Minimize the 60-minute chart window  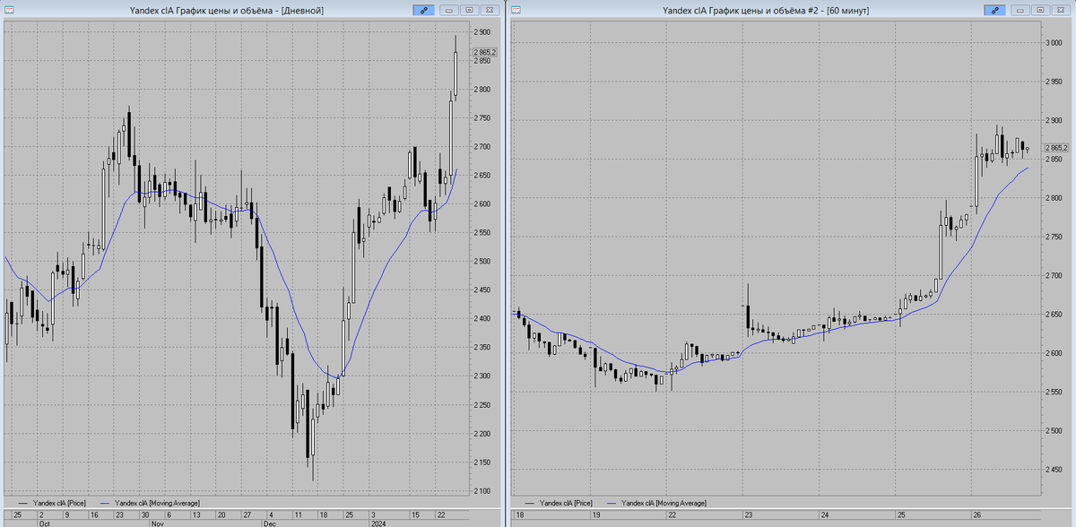point(1020,10)
